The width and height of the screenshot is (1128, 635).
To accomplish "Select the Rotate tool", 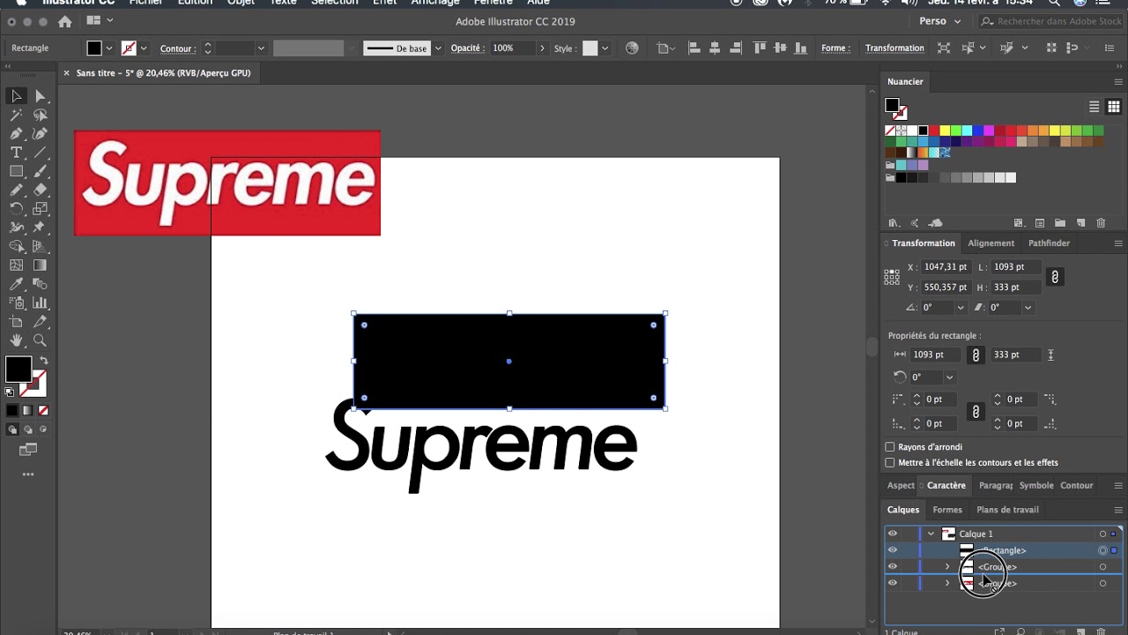I will click(x=16, y=209).
